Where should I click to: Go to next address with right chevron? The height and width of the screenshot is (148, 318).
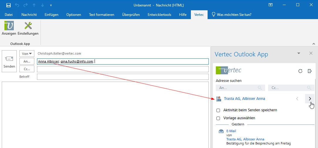click(x=310, y=99)
